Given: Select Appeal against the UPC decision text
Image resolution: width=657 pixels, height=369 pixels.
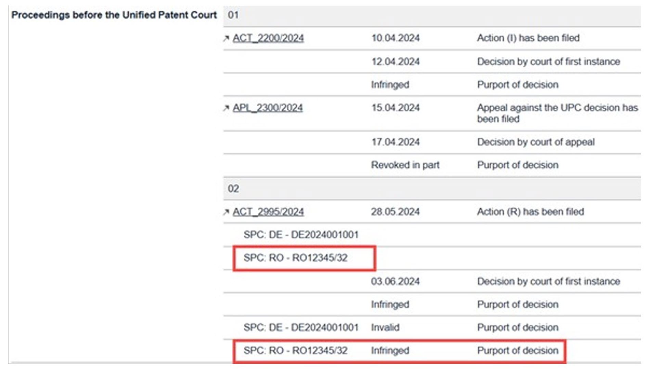Looking at the screenshot, I should (557, 113).
